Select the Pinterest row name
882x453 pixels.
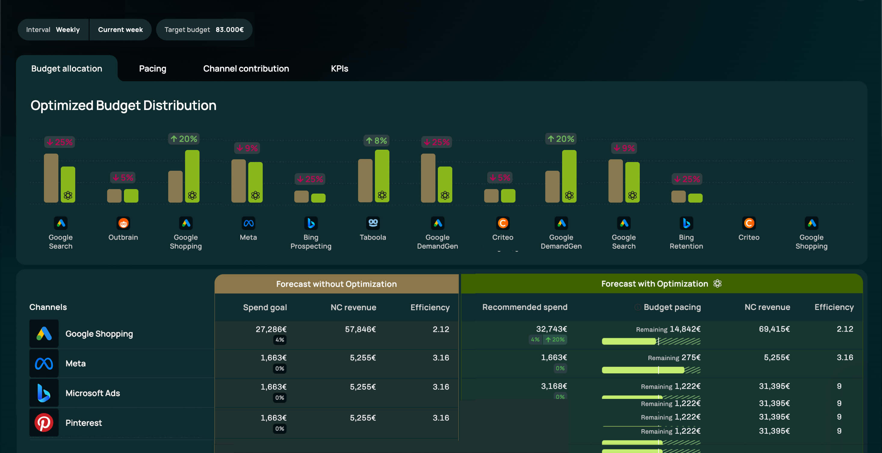(84, 423)
